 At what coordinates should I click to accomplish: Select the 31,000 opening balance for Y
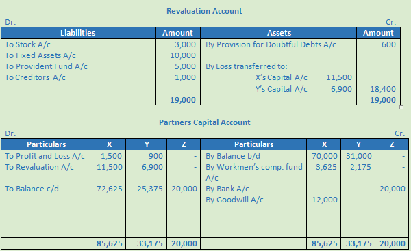(359, 156)
